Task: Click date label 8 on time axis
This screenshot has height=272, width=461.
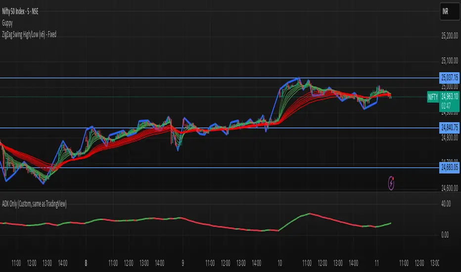Action: [86, 263]
